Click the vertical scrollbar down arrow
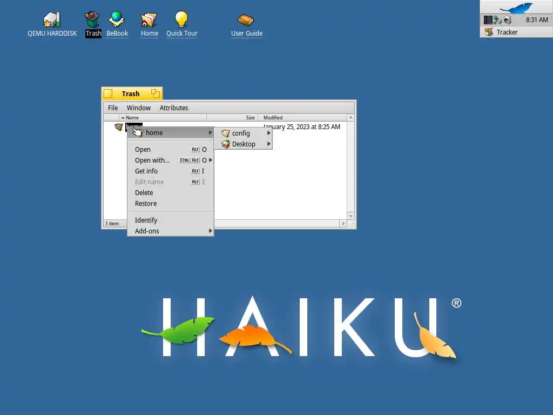This screenshot has width=553, height=415. (350, 216)
